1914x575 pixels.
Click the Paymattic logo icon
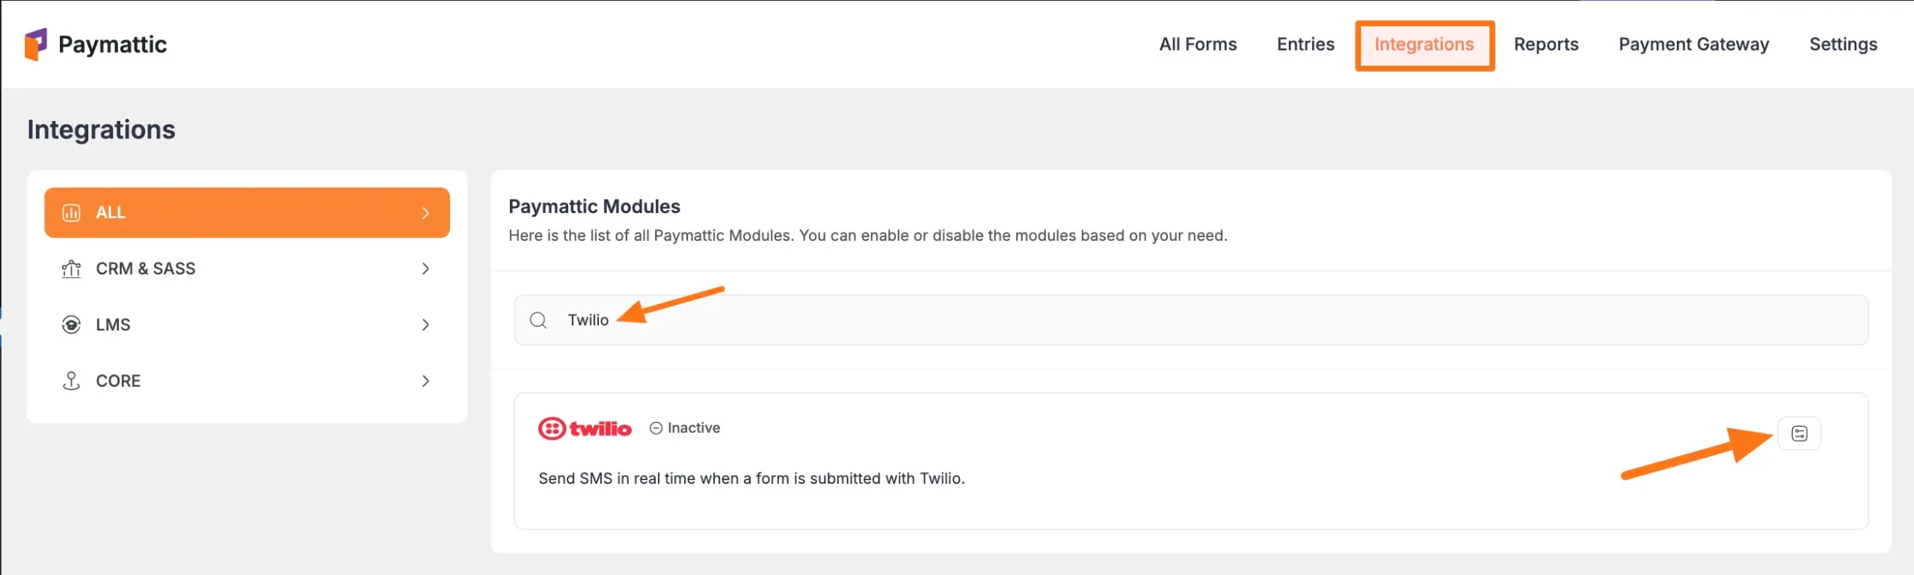tap(36, 44)
